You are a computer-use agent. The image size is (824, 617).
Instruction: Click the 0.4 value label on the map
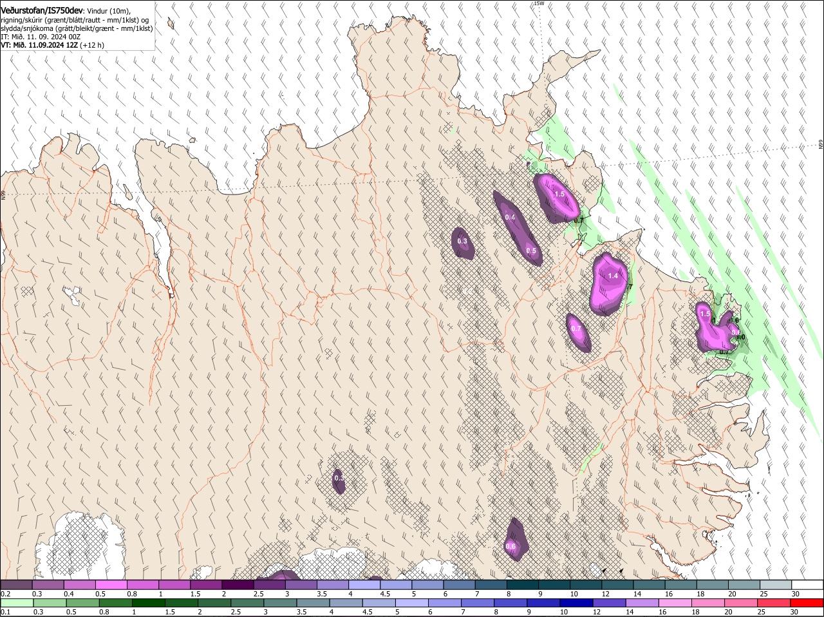click(510, 217)
